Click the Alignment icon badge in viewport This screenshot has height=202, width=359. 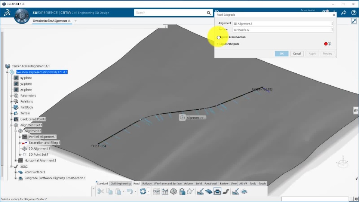click(182, 117)
